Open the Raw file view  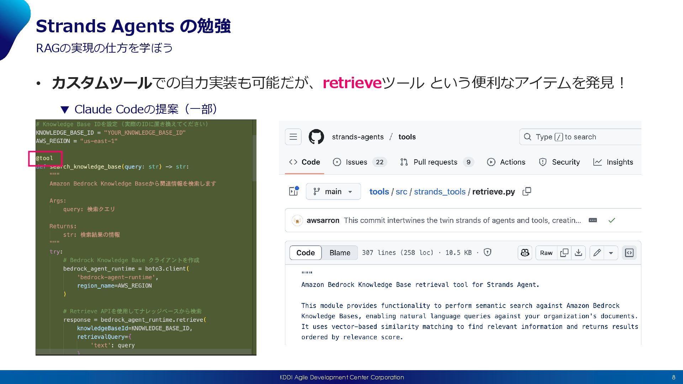(x=546, y=253)
